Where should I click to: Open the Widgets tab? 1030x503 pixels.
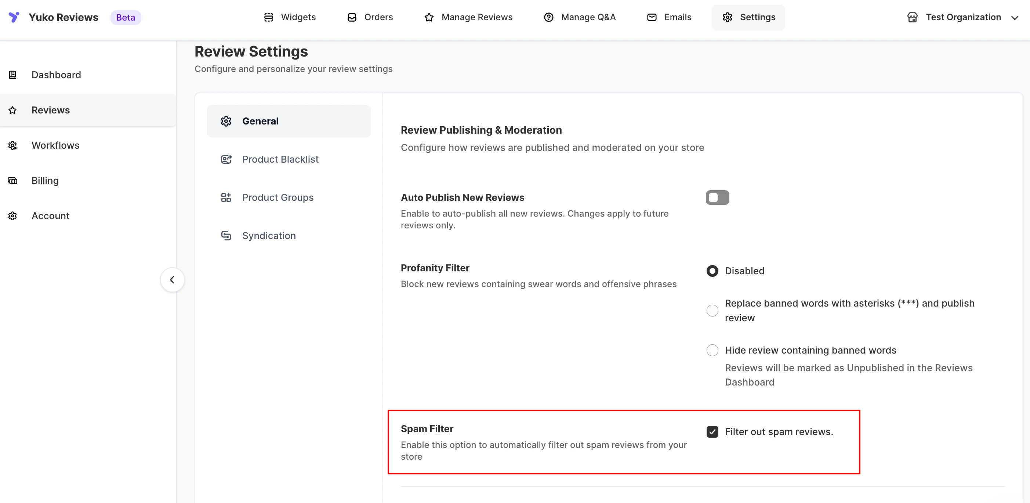click(x=290, y=17)
